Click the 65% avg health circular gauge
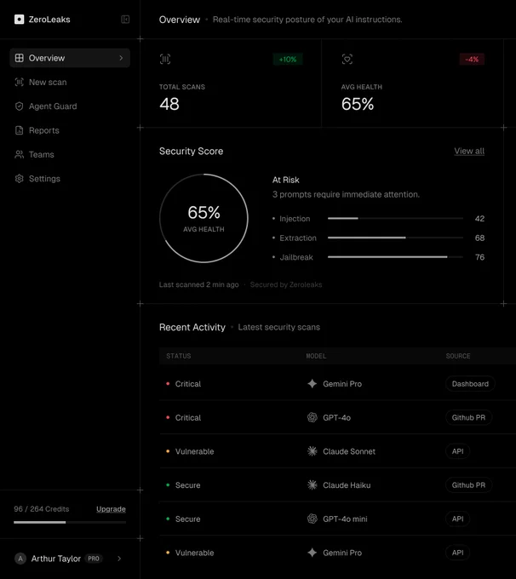This screenshot has width=516, height=579. pyautogui.click(x=204, y=218)
